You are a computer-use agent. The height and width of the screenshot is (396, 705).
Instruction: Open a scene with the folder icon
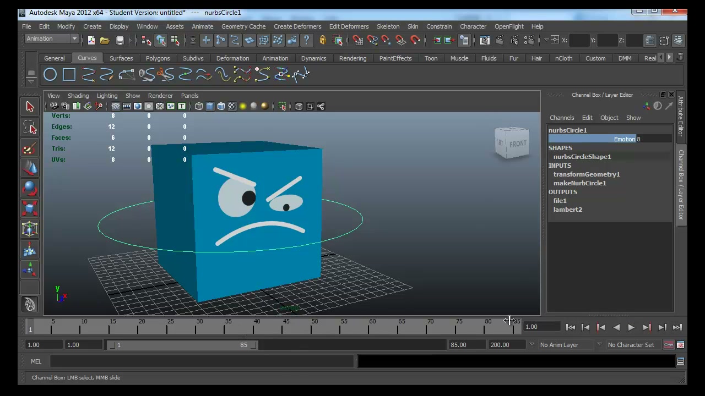click(105, 40)
